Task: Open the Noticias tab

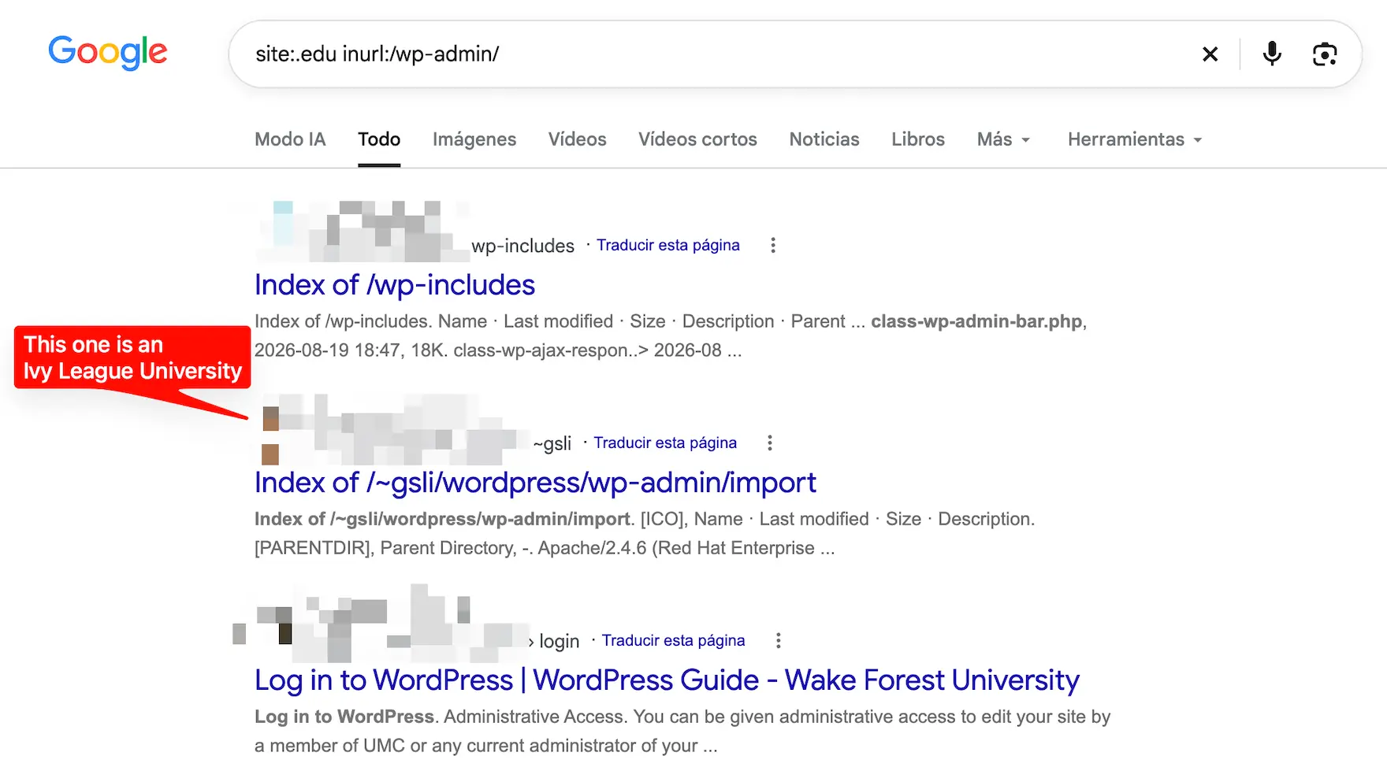Action: [824, 139]
